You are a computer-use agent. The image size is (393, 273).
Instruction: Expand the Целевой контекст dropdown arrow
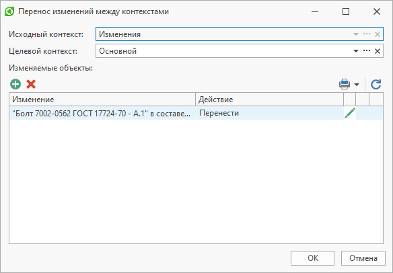pyautogui.click(x=356, y=51)
